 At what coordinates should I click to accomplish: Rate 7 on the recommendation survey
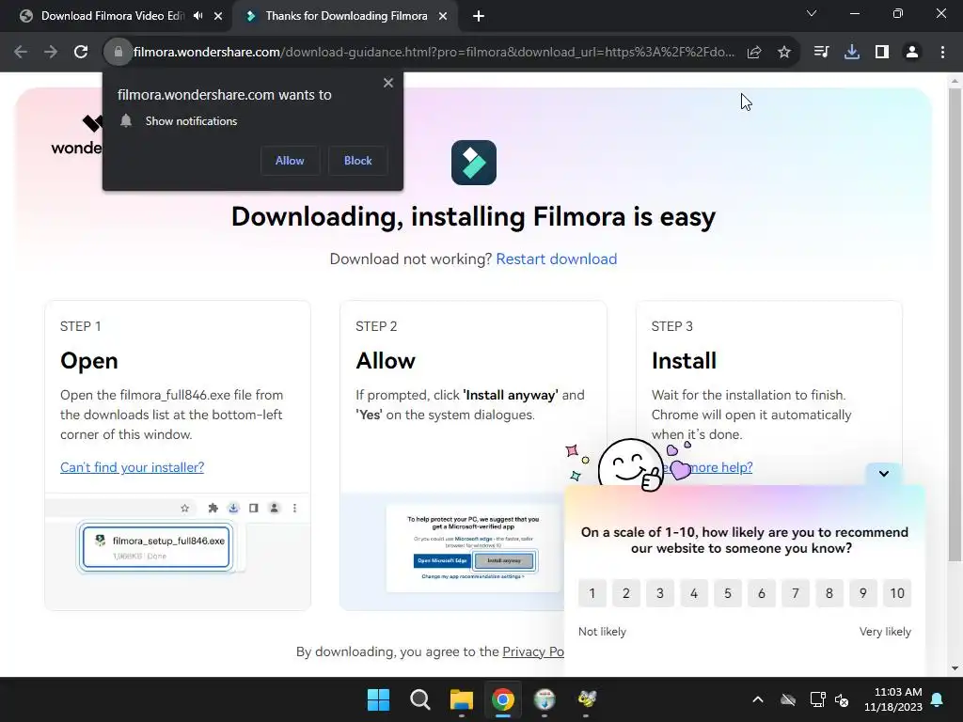(x=796, y=593)
